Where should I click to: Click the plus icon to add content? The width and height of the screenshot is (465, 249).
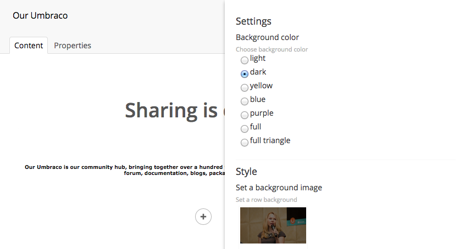(203, 217)
